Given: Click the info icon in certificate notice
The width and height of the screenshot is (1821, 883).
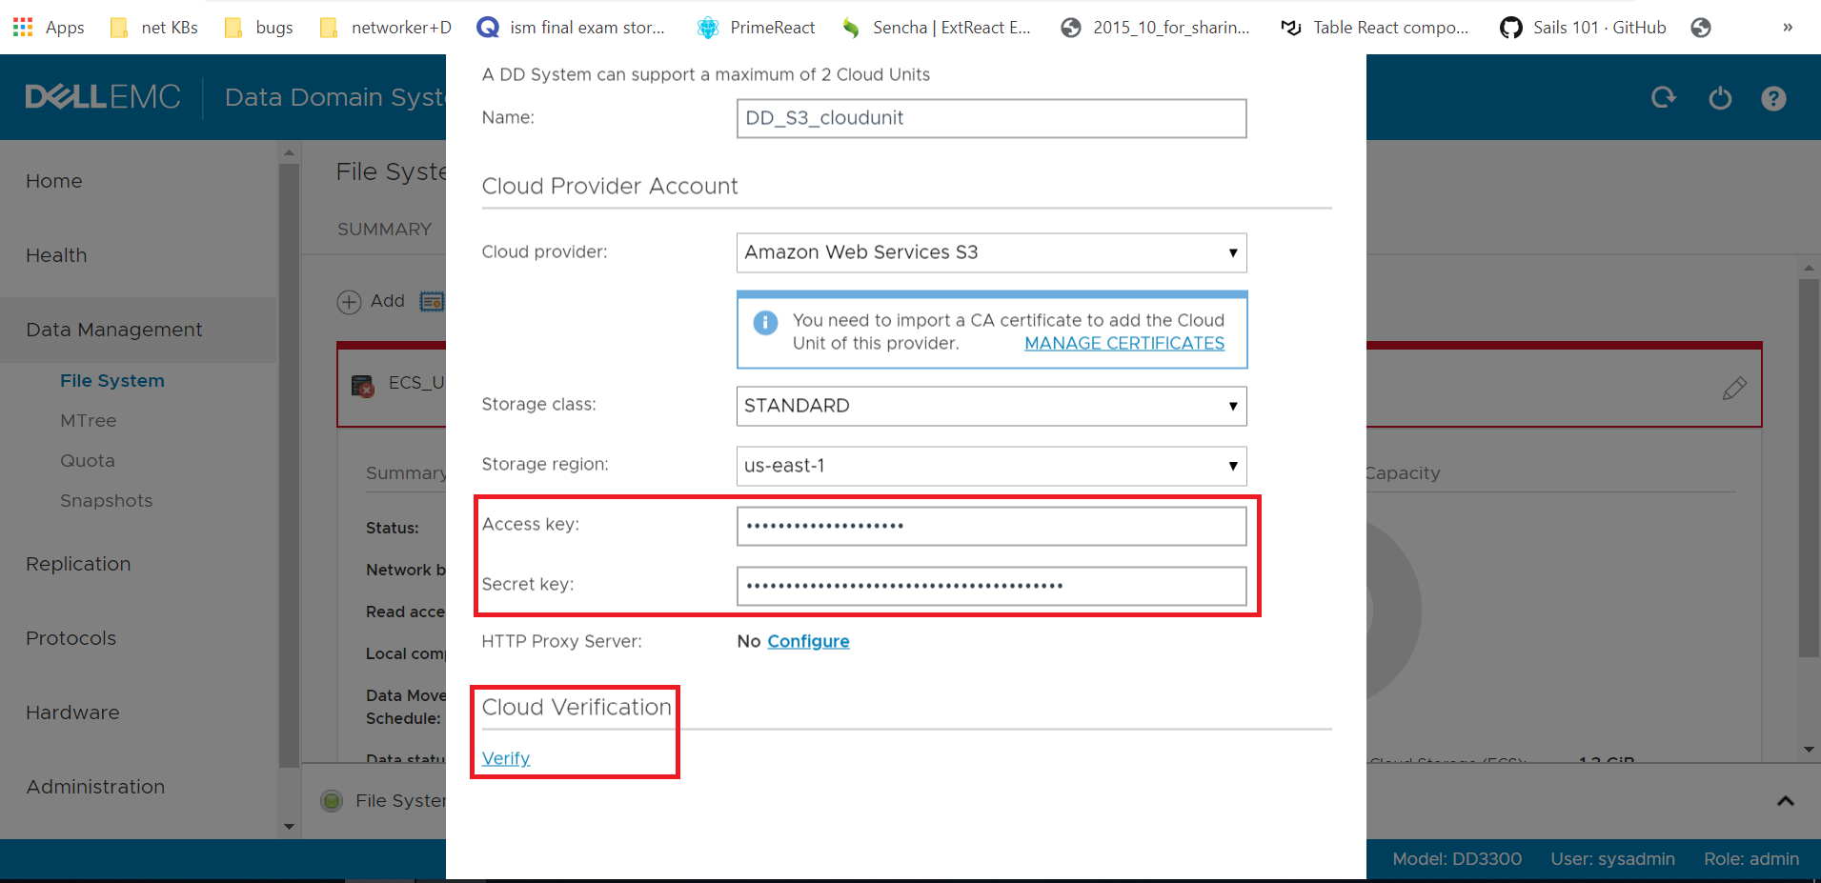Looking at the screenshot, I should (765, 323).
